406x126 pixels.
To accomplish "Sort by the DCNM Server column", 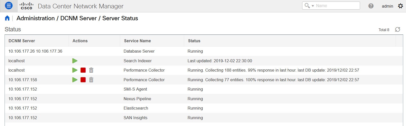I will click(x=22, y=41).
